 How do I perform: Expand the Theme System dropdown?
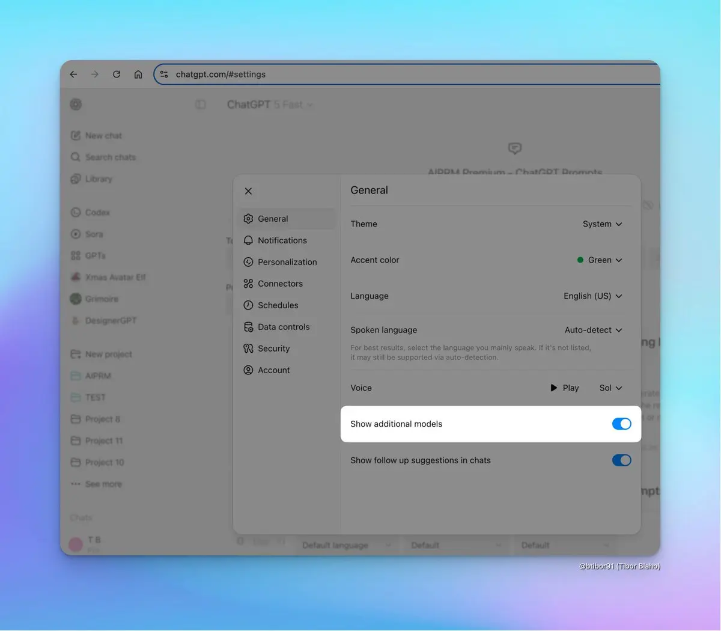coord(603,224)
